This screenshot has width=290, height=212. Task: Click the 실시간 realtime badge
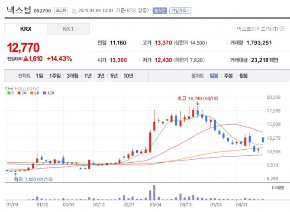pyautogui.click(x=160, y=10)
